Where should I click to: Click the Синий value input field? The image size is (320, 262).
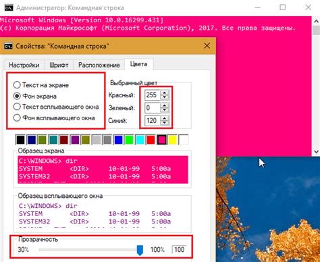[x=153, y=121]
